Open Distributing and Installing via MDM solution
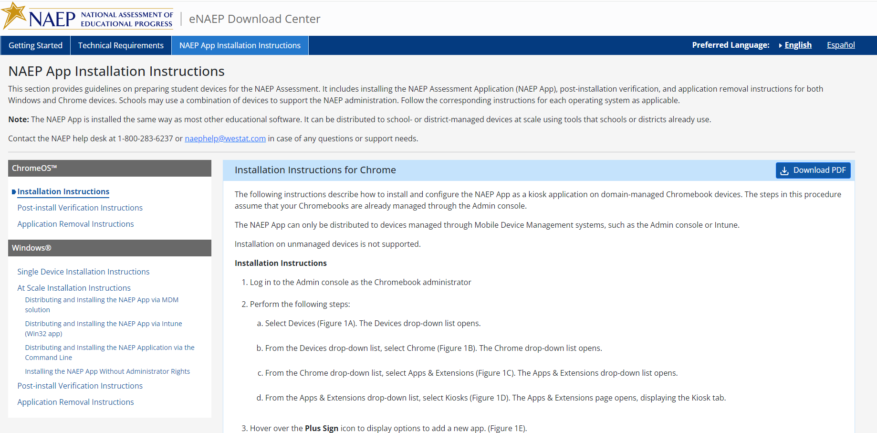Viewport: 877px width, 433px height. pyautogui.click(x=102, y=305)
